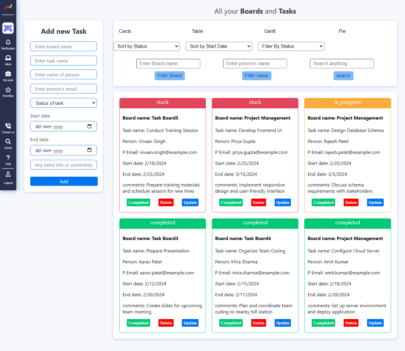Focus the Enter task name field

63,61
